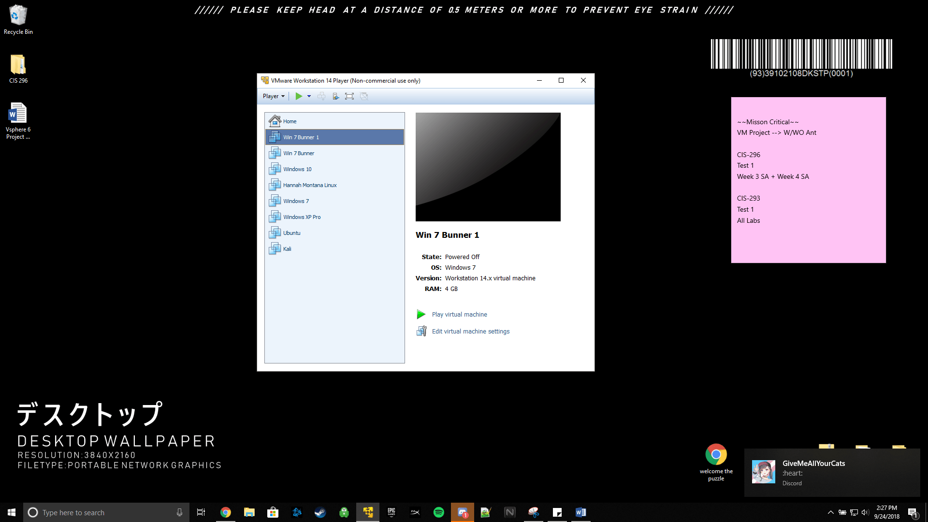Click the removable devices toolbar icon
Viewport: 928px width, 522px height.
(x=335, y=96)
